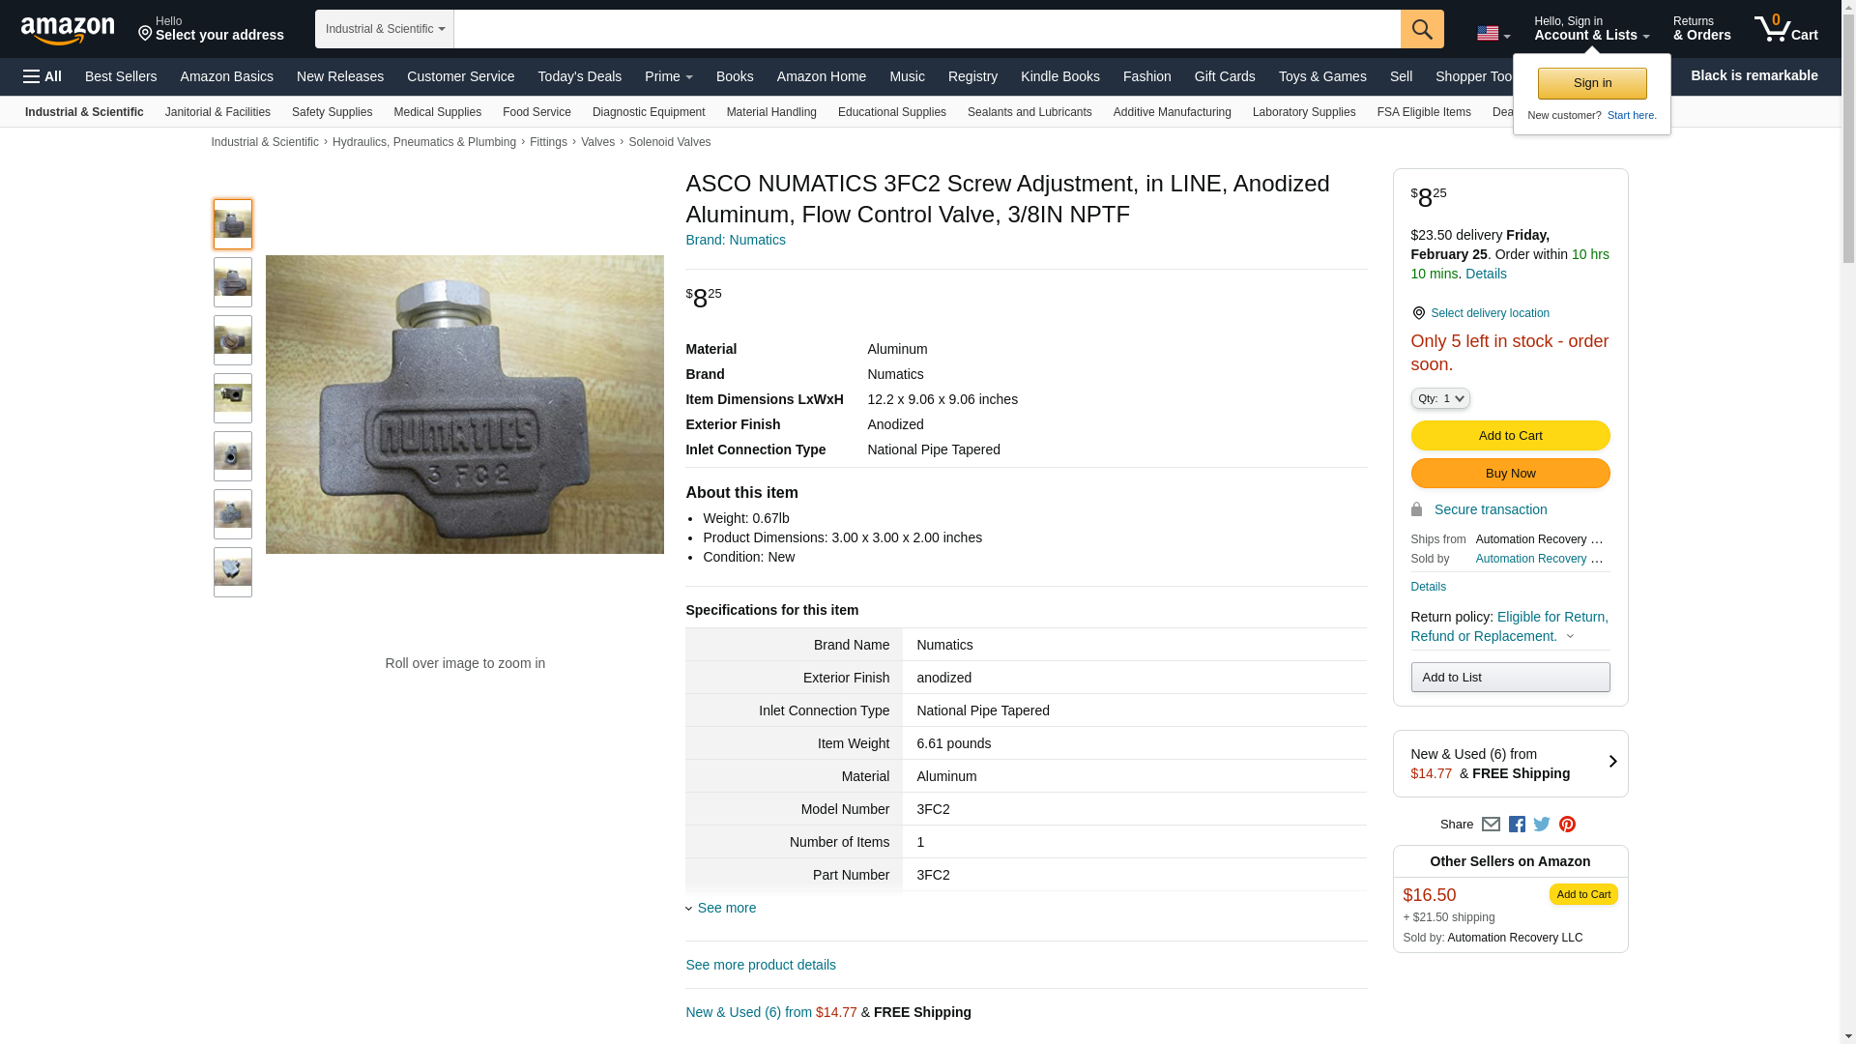This screenshot has height=1044, width=1856.
Task: Expand See more specifications
Action: pos(726,908)
